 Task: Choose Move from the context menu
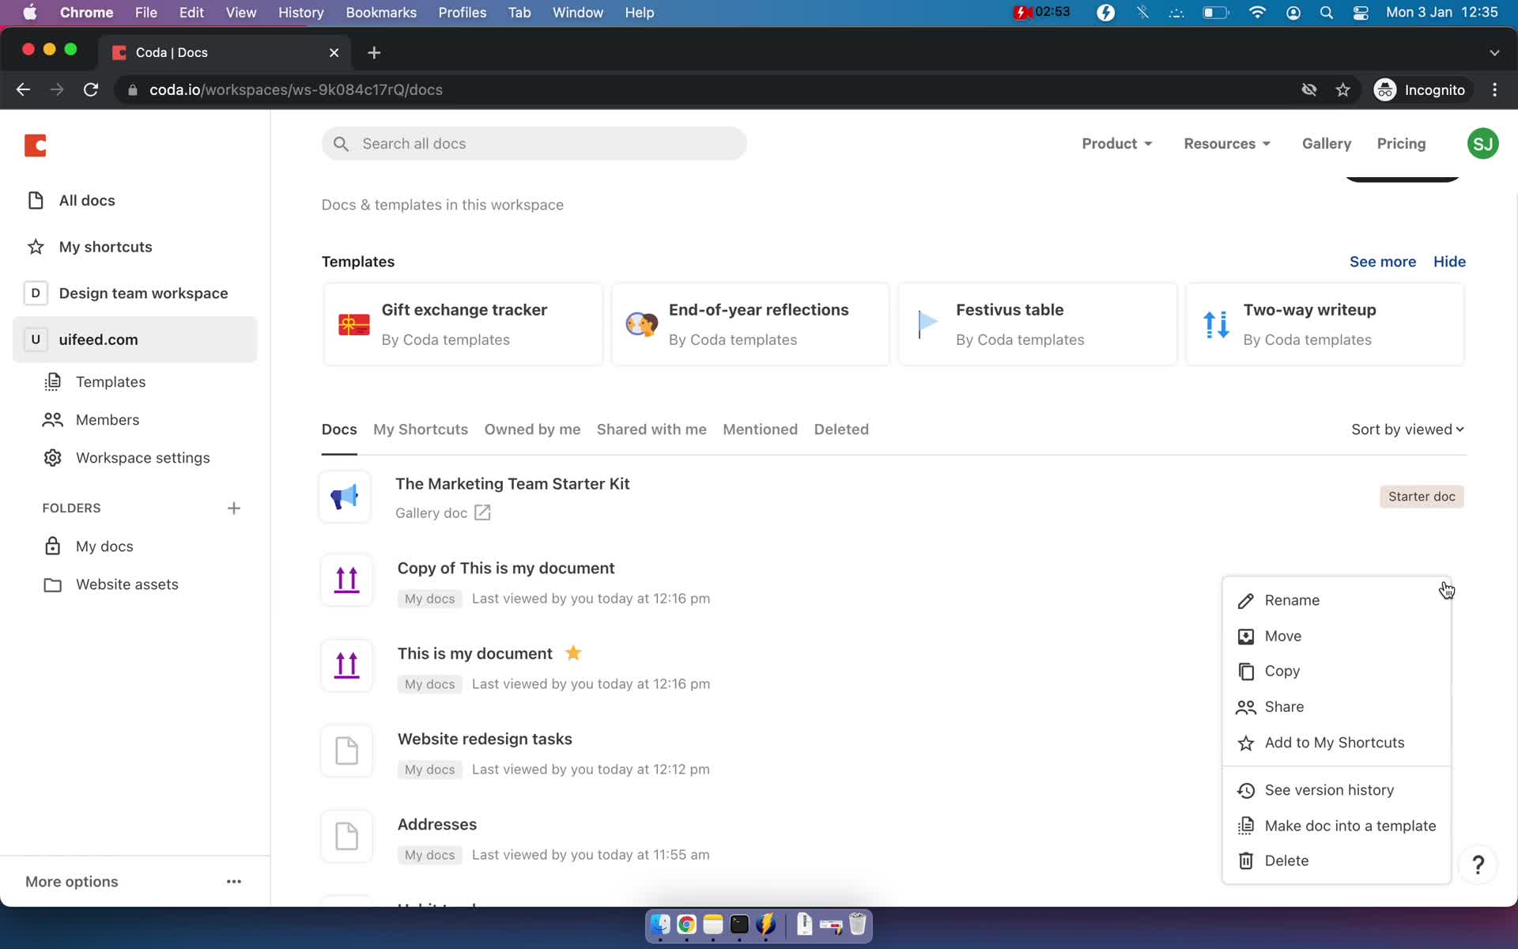pyautogui.click(x=1336, y=636)
